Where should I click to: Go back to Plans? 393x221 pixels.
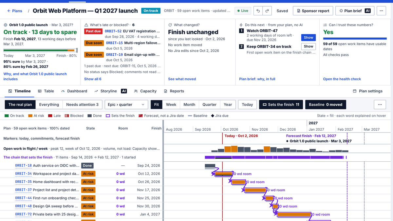coord(15,11)
